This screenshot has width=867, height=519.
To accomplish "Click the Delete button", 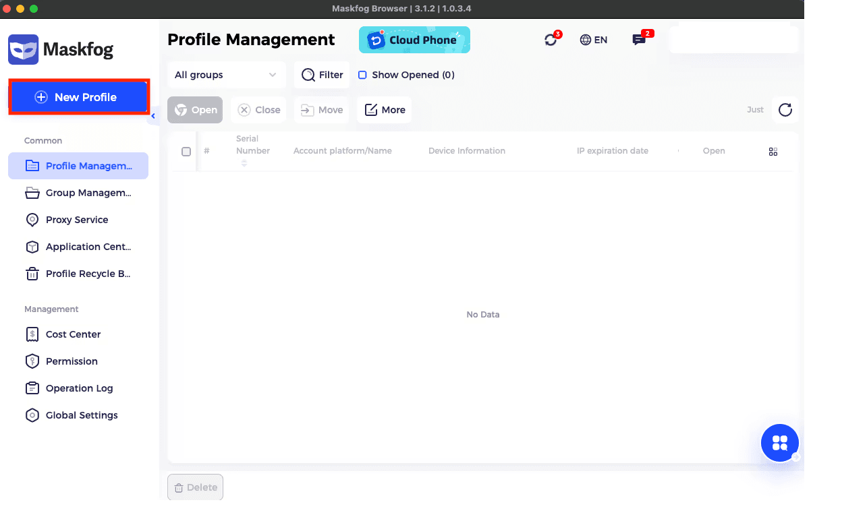I will (195, 487).
